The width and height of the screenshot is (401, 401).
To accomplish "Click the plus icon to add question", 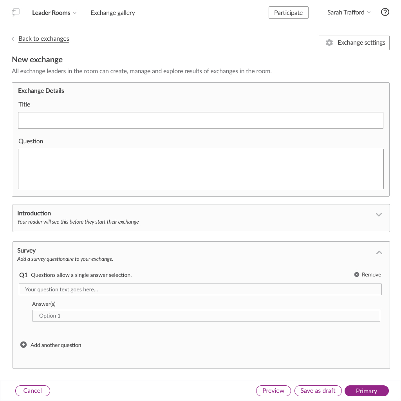I will pyautogui.click(x=23, y=345).
